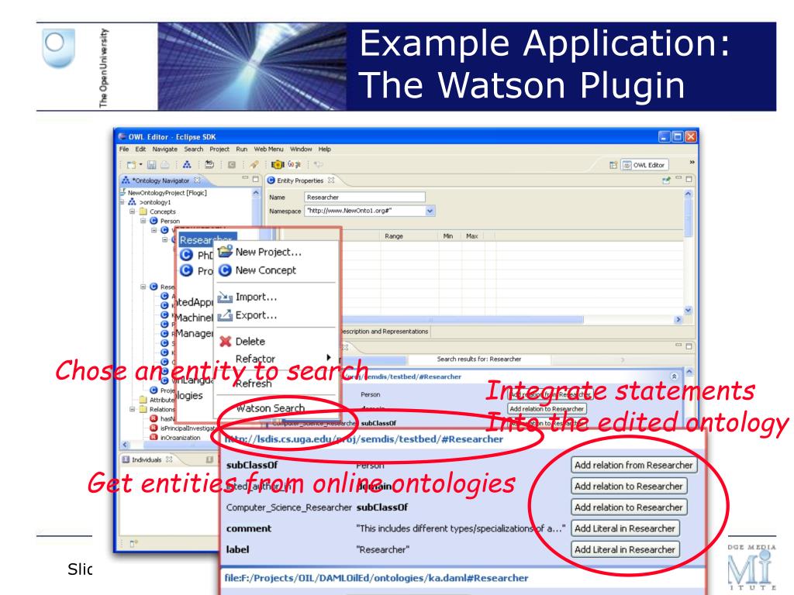Click the Save floppy disk icon

tap(151, 164)
